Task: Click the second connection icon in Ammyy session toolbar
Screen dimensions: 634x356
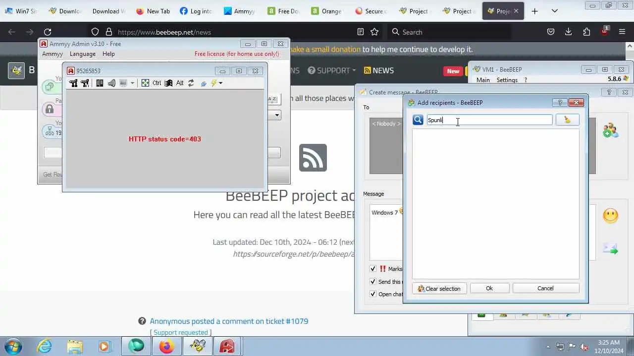Action: (x=85, y=83)
